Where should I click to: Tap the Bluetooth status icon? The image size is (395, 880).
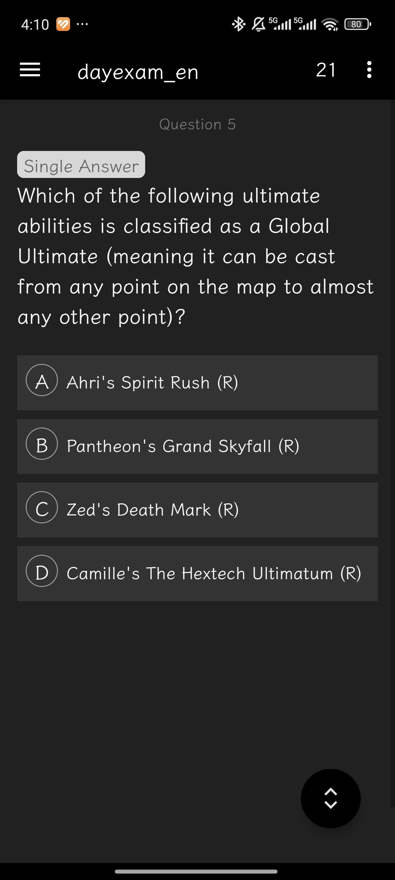(238, 24)
